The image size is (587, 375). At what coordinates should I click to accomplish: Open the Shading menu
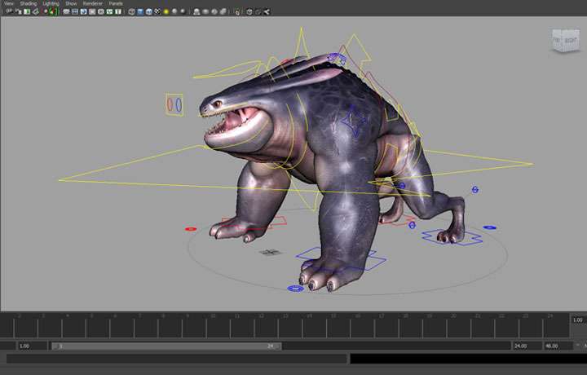tap(29, 3)
